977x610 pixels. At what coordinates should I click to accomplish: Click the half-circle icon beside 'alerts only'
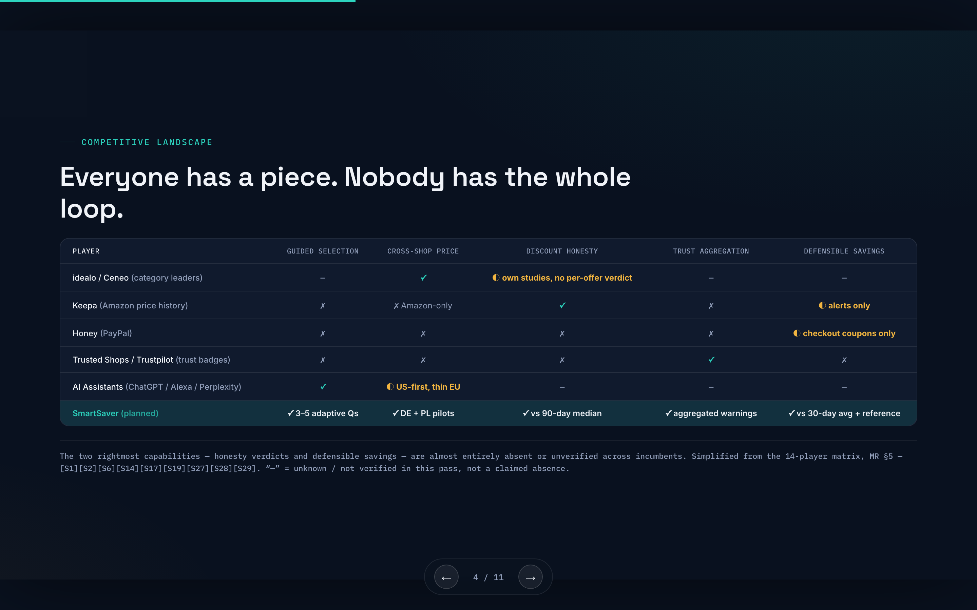point(822,305)
